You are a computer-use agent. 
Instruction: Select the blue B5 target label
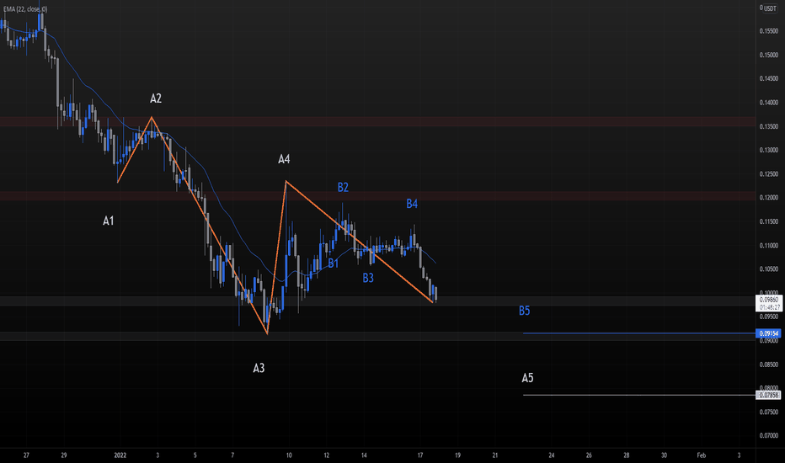[x=524, y=311]
